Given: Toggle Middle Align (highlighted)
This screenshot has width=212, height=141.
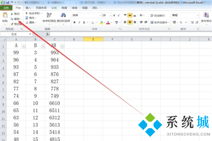Looking at the screenshot, I should pyautogui.click(x=130, y=15).
